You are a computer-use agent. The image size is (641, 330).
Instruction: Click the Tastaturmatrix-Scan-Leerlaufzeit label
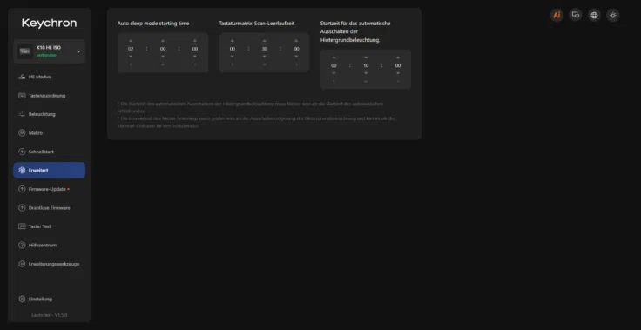coord(257,24)
